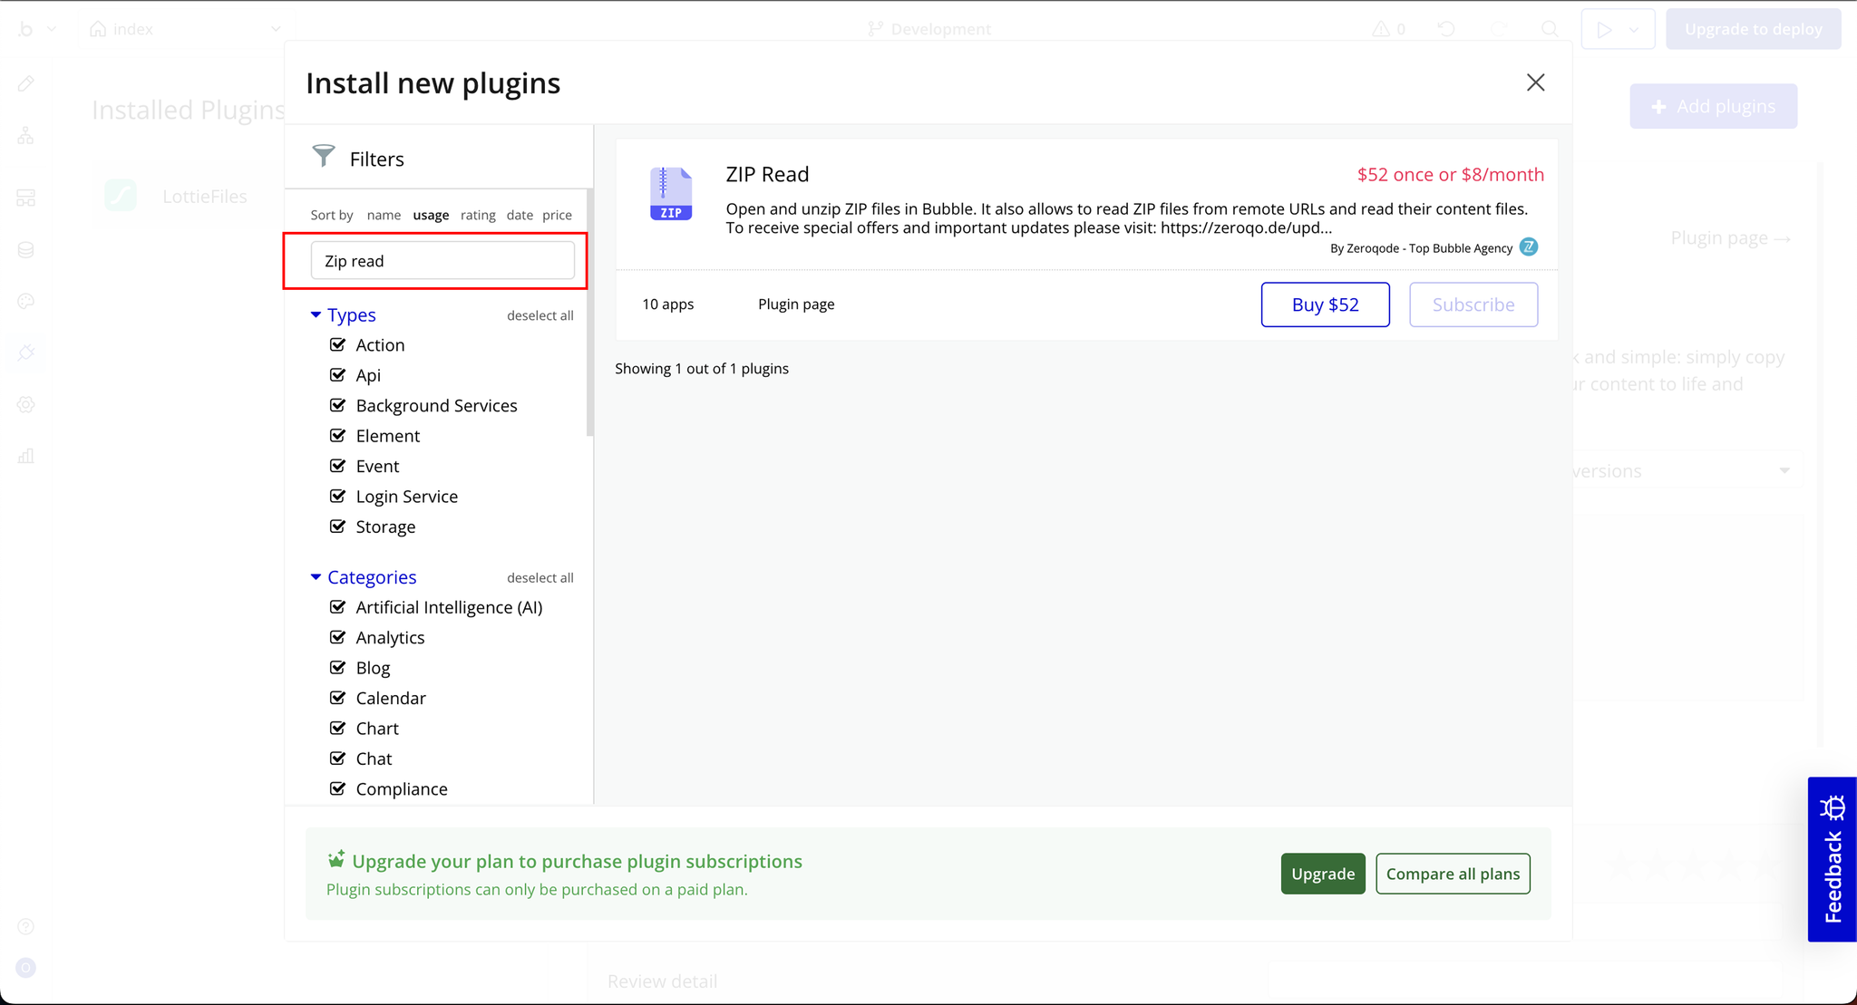Open the Data tab database icon
The width and height of the screenshot is (1857, 1005).
26,250
